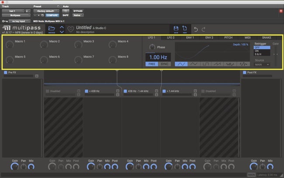
Task: Select noise LFO waveform shape
Action: (x=230, y=64)
